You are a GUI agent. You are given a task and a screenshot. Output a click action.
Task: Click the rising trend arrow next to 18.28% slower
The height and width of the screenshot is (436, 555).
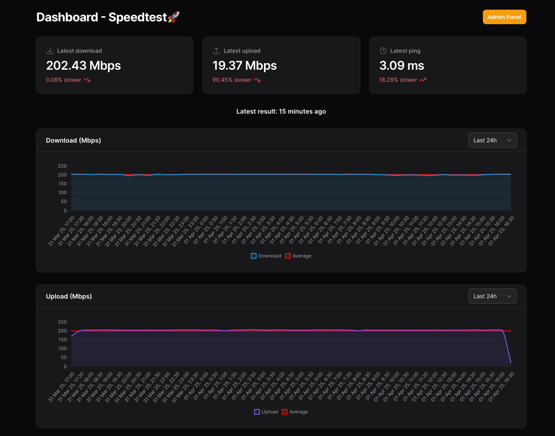pos(422,80)
